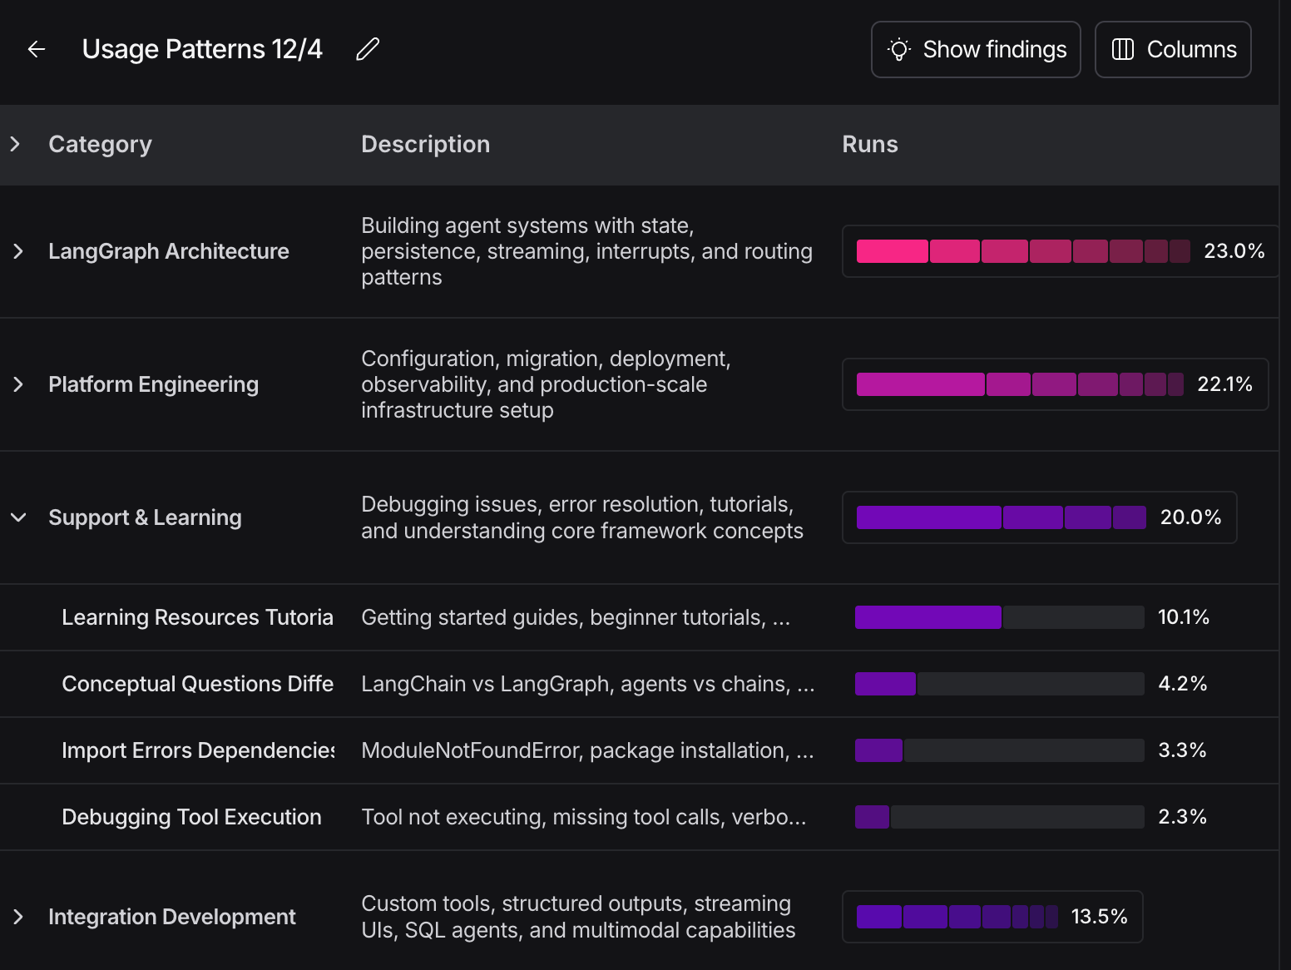
Task: Click the lightbulb icon in Show findings
Action: coord(898,50)
